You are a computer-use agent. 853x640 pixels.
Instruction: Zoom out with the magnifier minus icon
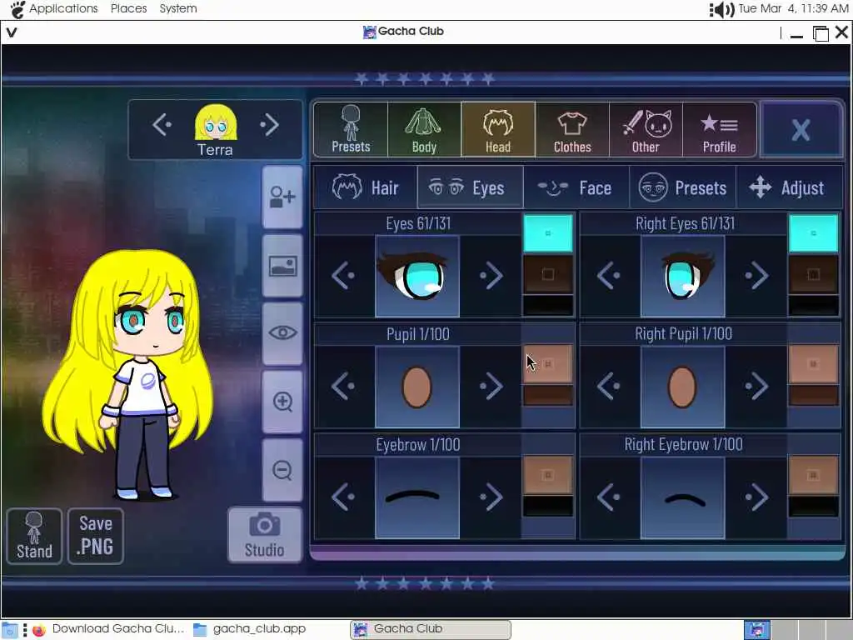[282, 470]
